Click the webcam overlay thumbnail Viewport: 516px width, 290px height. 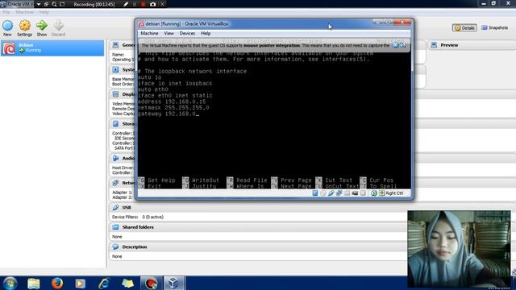tap(459, 249)
